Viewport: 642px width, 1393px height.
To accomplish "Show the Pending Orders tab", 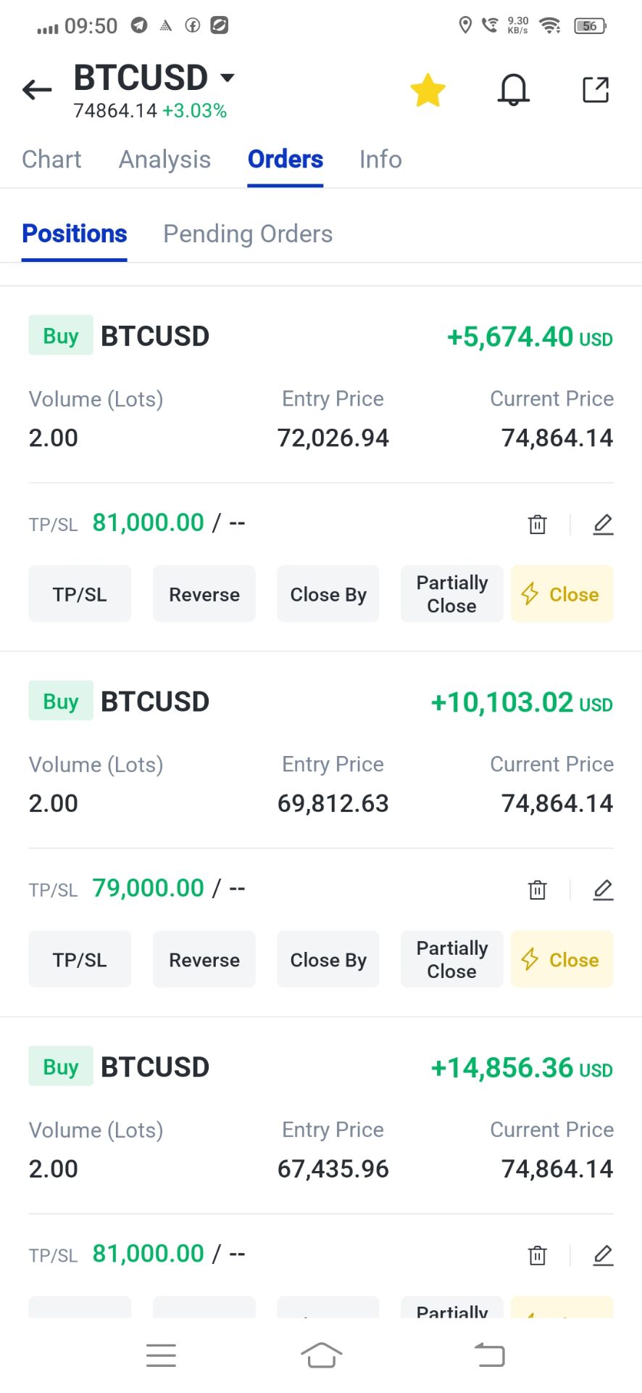I will click(248, 234).
